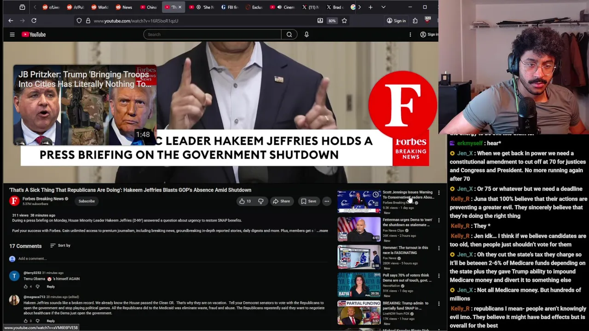
Task: Switch to the r/Pub Reddit tab
Action: point(76,7)
